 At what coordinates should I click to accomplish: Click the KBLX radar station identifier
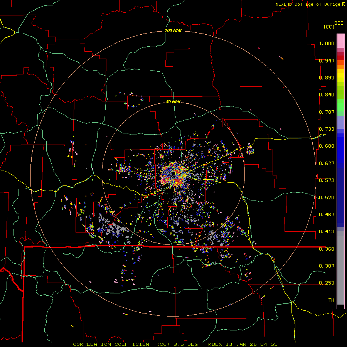[216, 344]
